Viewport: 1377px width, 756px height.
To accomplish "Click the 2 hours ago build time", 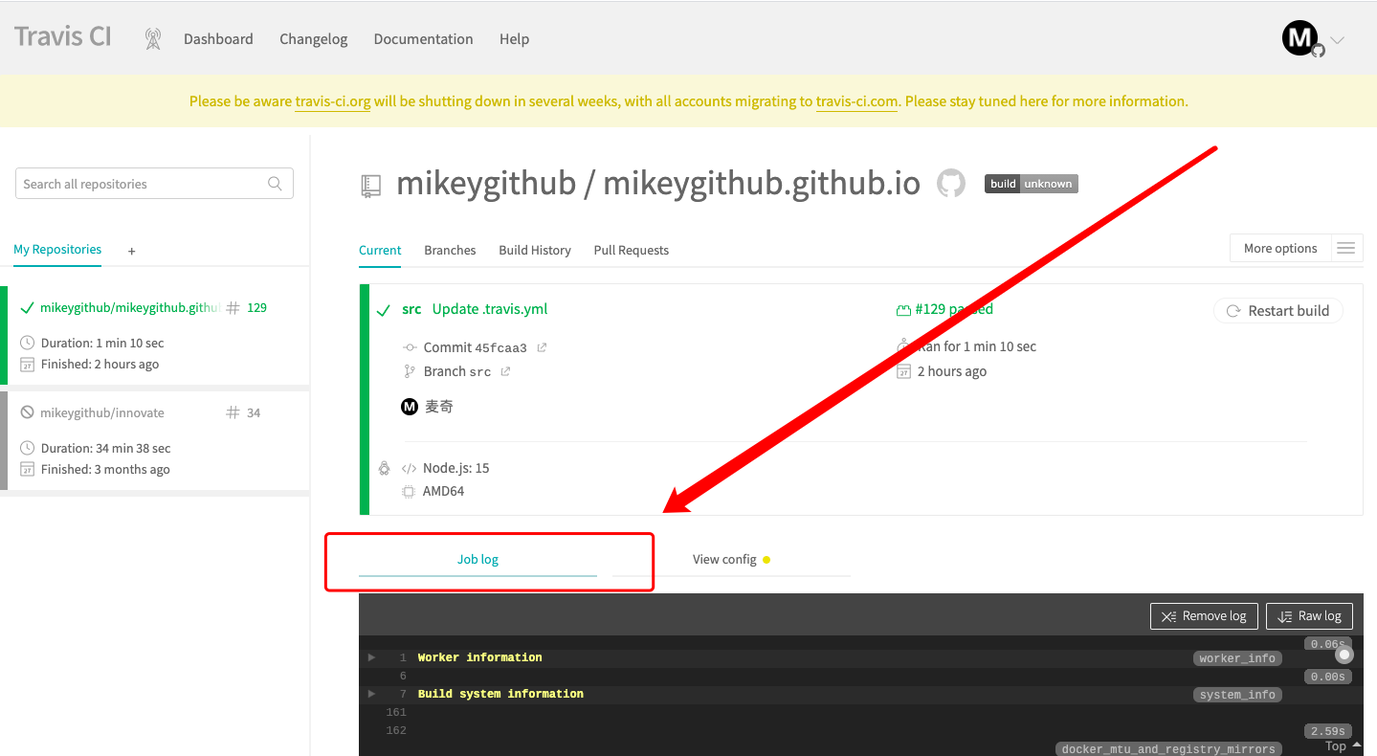I will click(x=951, y=371).
